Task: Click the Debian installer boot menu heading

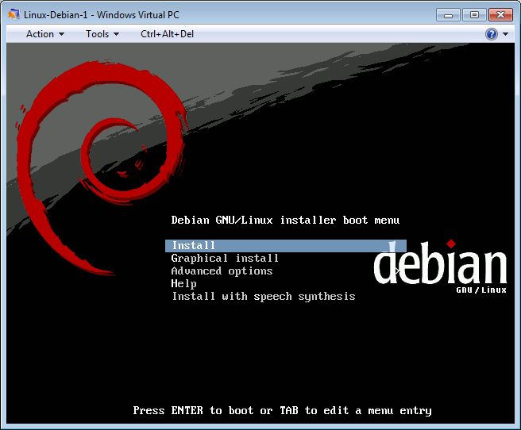Action: point(285,220)
